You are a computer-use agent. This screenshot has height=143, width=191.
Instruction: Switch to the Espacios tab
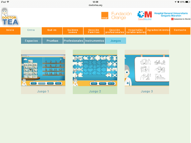tap(31, 41)
